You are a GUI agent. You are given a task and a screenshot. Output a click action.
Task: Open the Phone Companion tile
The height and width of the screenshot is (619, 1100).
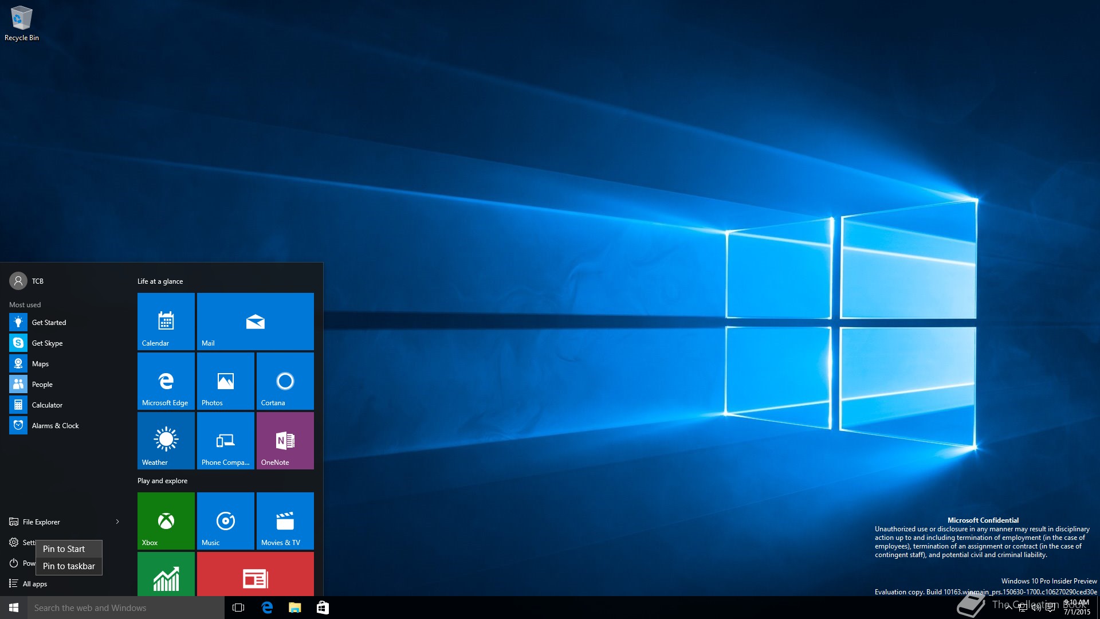pos(226,441)
